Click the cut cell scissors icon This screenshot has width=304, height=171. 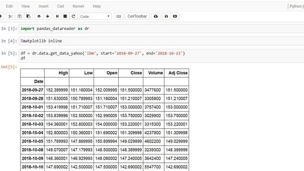pos(10,16)
